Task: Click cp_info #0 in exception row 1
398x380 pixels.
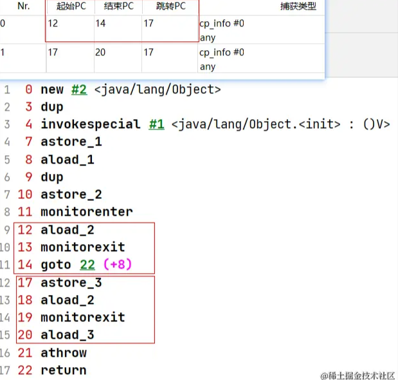Action: coord(222,52)
